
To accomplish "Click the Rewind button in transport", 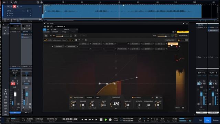I will click(86, 120).
